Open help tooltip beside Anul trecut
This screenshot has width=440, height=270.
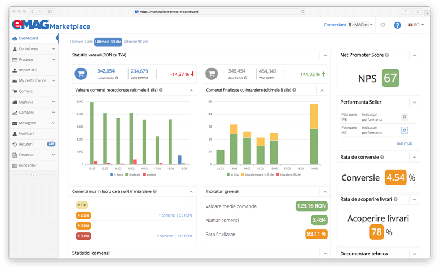pyautogui.click(x=245, y=78)
